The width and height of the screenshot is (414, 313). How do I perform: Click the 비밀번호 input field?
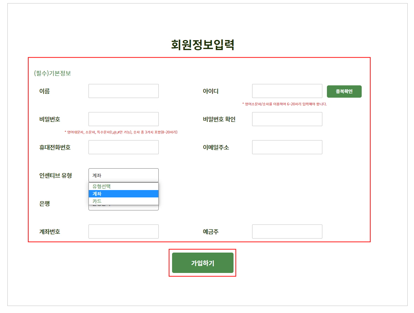point(124,119)
